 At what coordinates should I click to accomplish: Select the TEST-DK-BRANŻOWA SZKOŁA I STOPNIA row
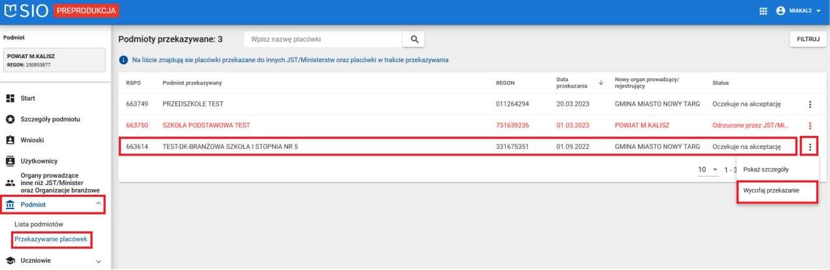tap(327, 146)
